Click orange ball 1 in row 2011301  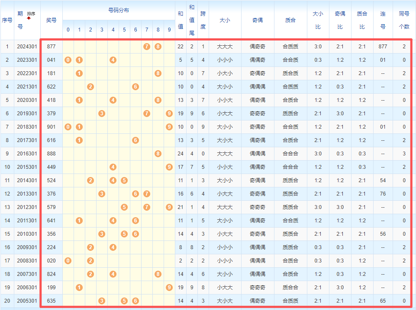tap(79, 221)
